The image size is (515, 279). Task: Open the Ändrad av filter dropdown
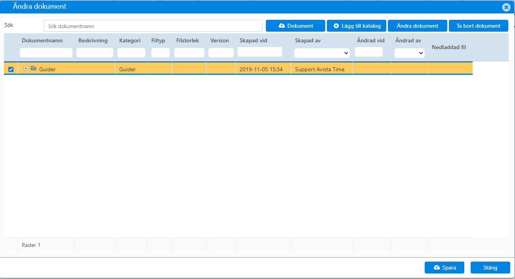pyautogui.click(x=410, y=53)
